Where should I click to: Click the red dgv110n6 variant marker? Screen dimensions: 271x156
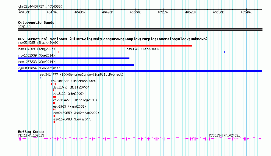coord(54,90)
